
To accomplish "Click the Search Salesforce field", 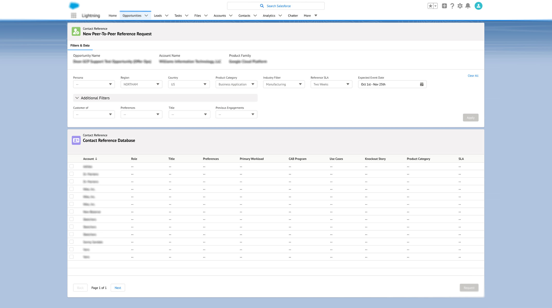I will pyautogui.click(x=276, y=6).
